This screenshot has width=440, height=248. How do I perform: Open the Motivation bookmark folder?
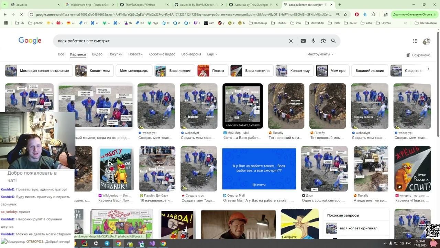coord(314,23)
